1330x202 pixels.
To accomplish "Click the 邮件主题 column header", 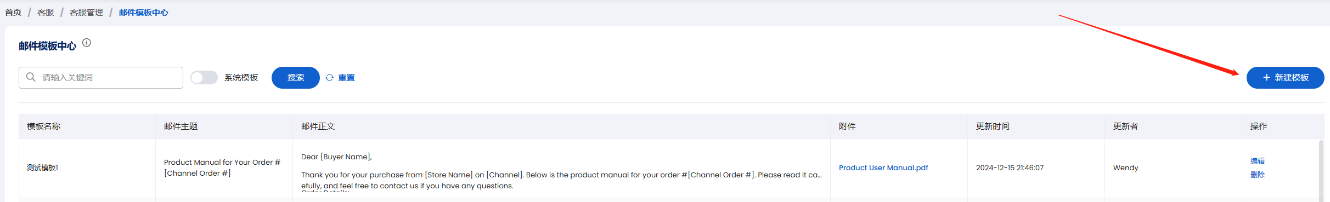I will coord(181,126).
